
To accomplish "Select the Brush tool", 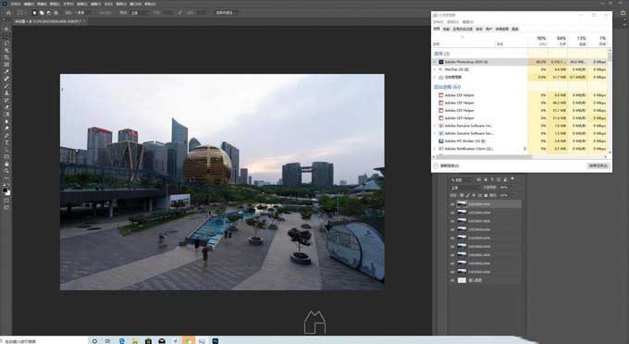I will point(6,85).
